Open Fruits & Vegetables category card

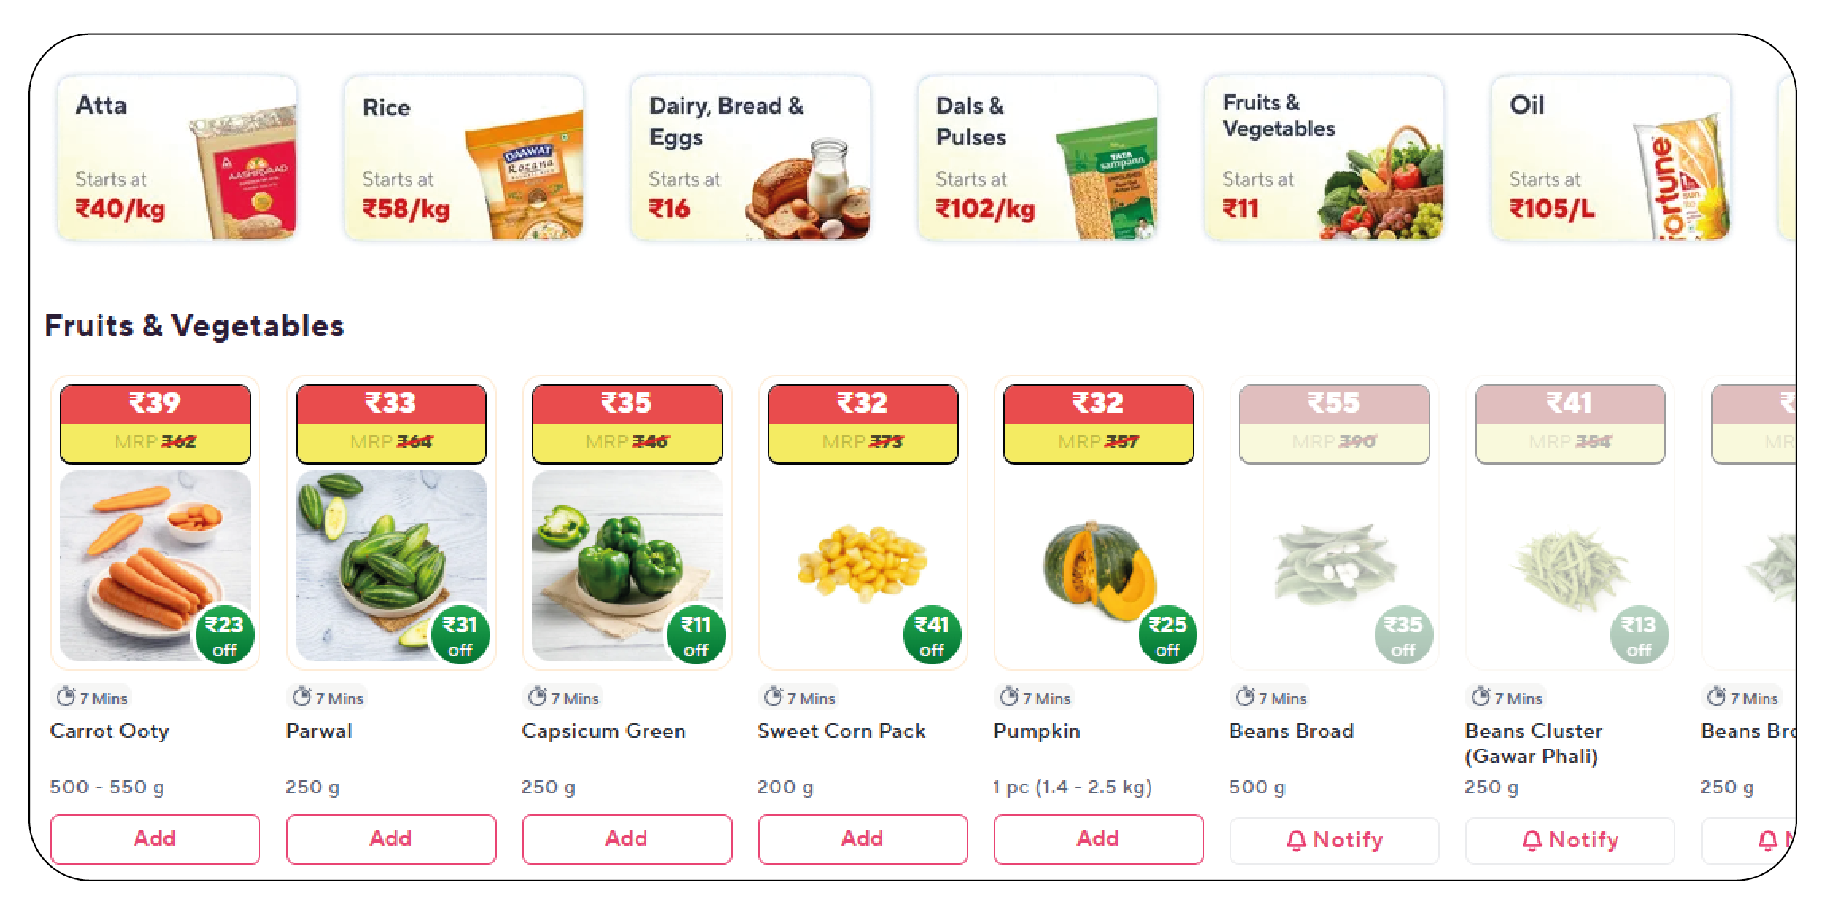click(x=1324, y=157)
